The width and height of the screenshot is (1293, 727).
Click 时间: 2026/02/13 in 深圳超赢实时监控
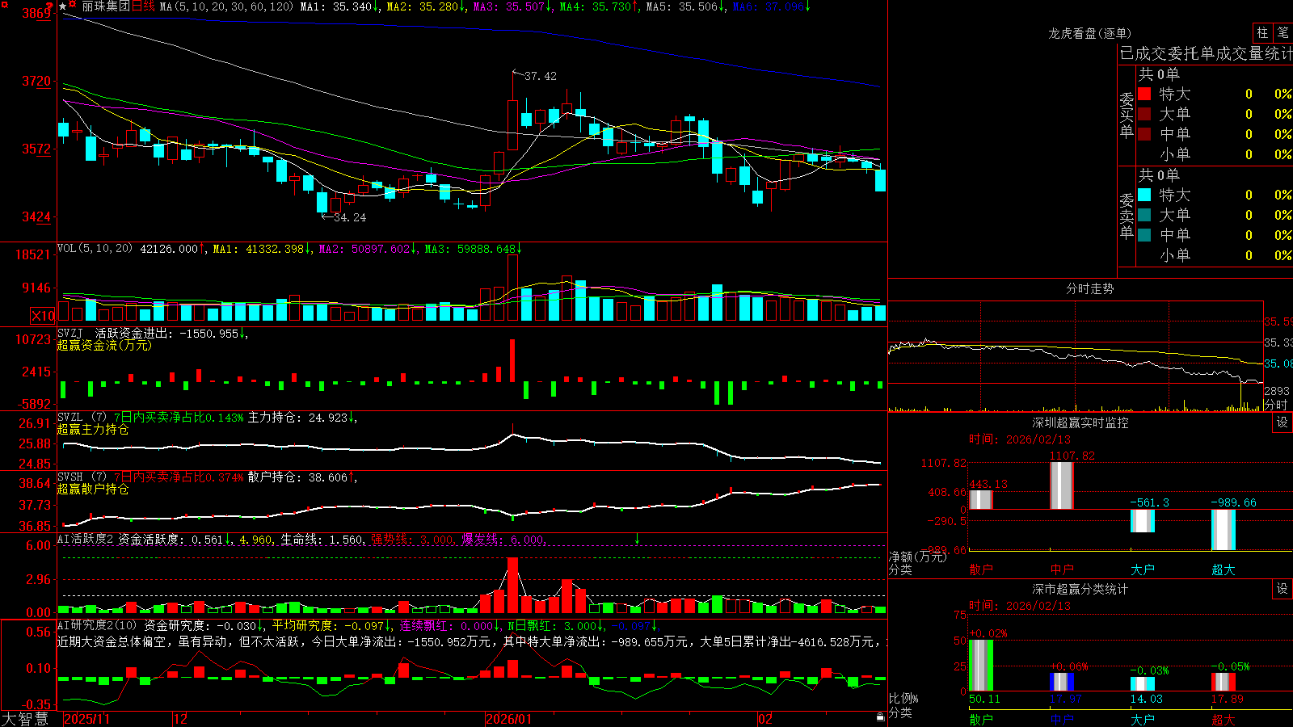pyautogui.click(x=1020, y=439)
